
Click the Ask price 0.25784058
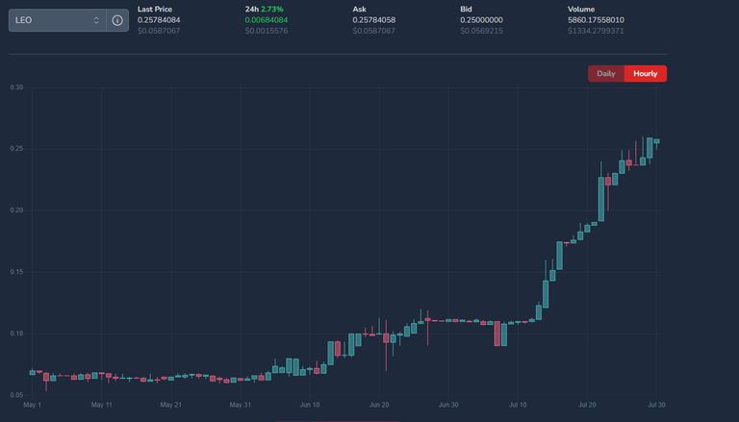(x=373, y=20)
